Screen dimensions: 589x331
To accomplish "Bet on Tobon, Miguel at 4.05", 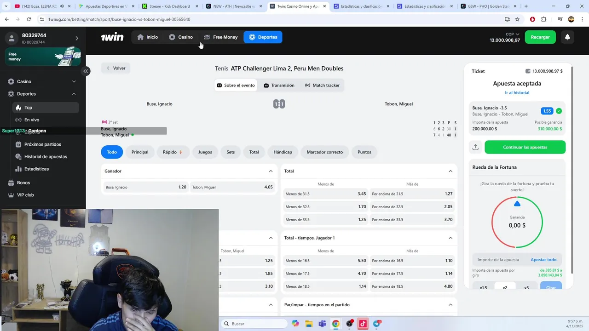I will click(232, 187).
